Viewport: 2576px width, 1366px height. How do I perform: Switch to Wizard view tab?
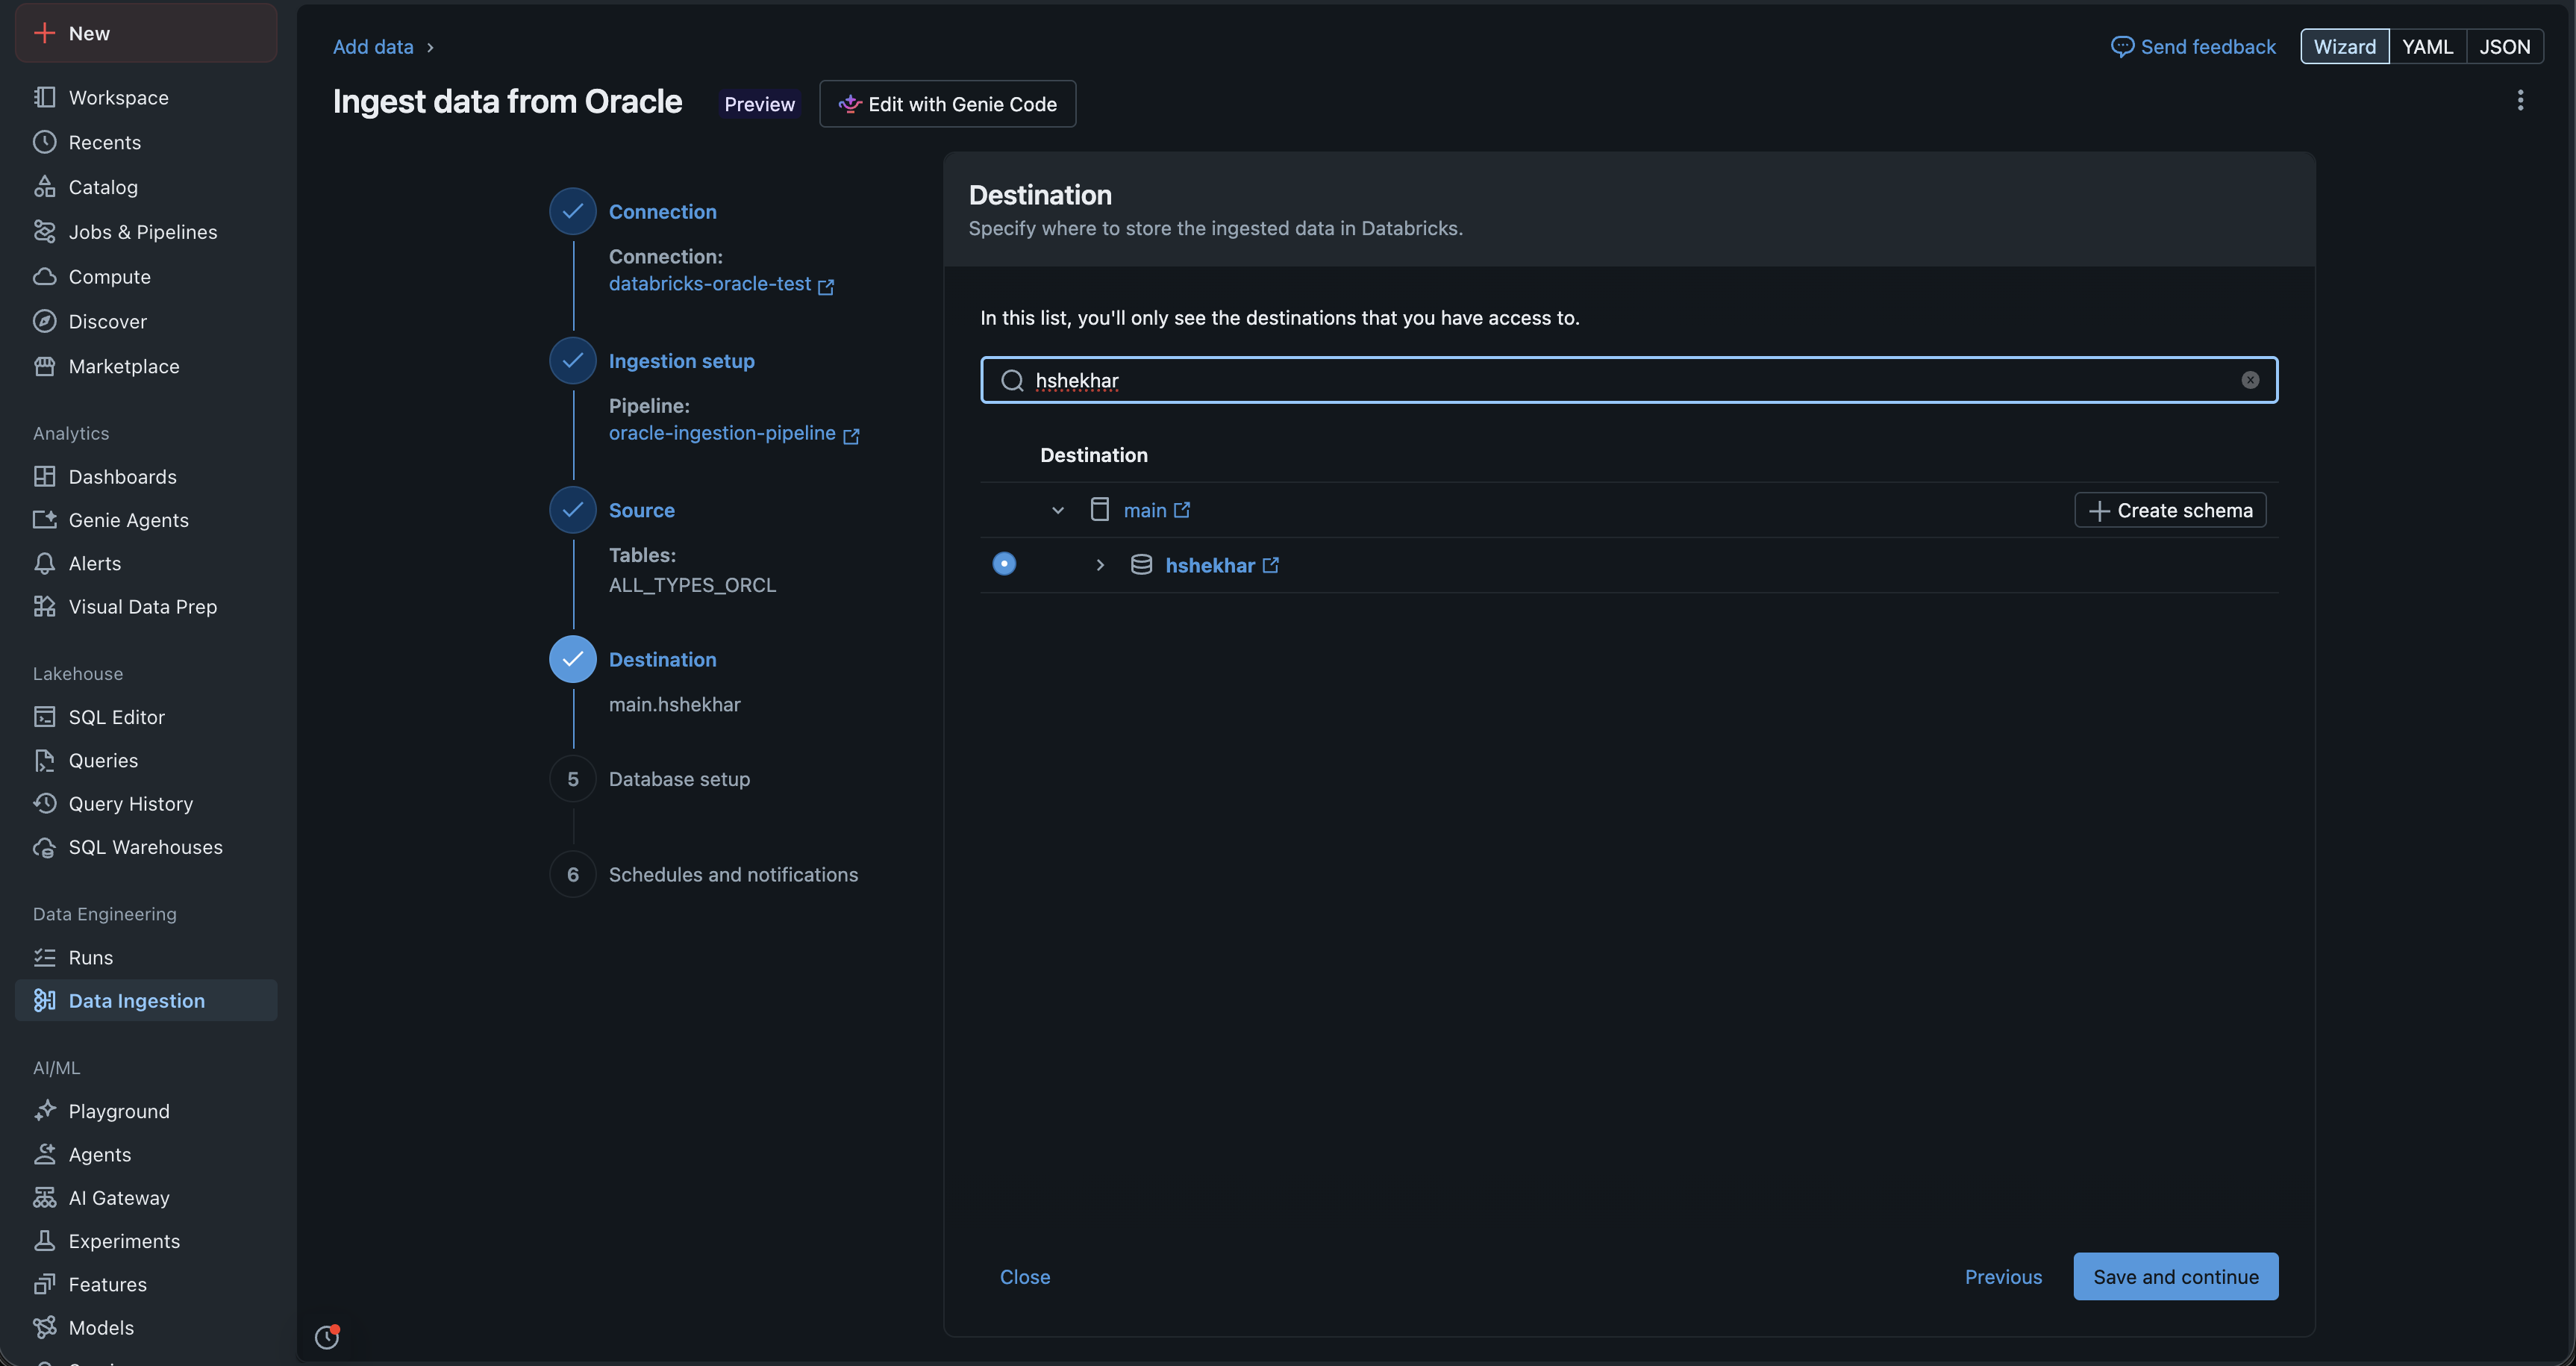click(x=2344, y=47)
